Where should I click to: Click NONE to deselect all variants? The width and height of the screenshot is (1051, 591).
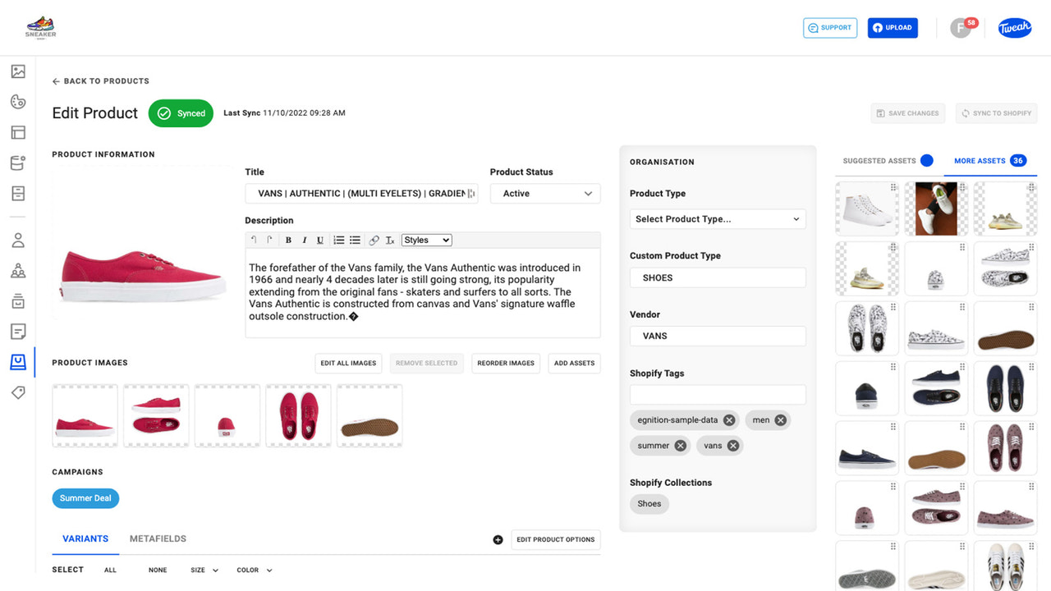pyautogui.click(x=158, y=569)
